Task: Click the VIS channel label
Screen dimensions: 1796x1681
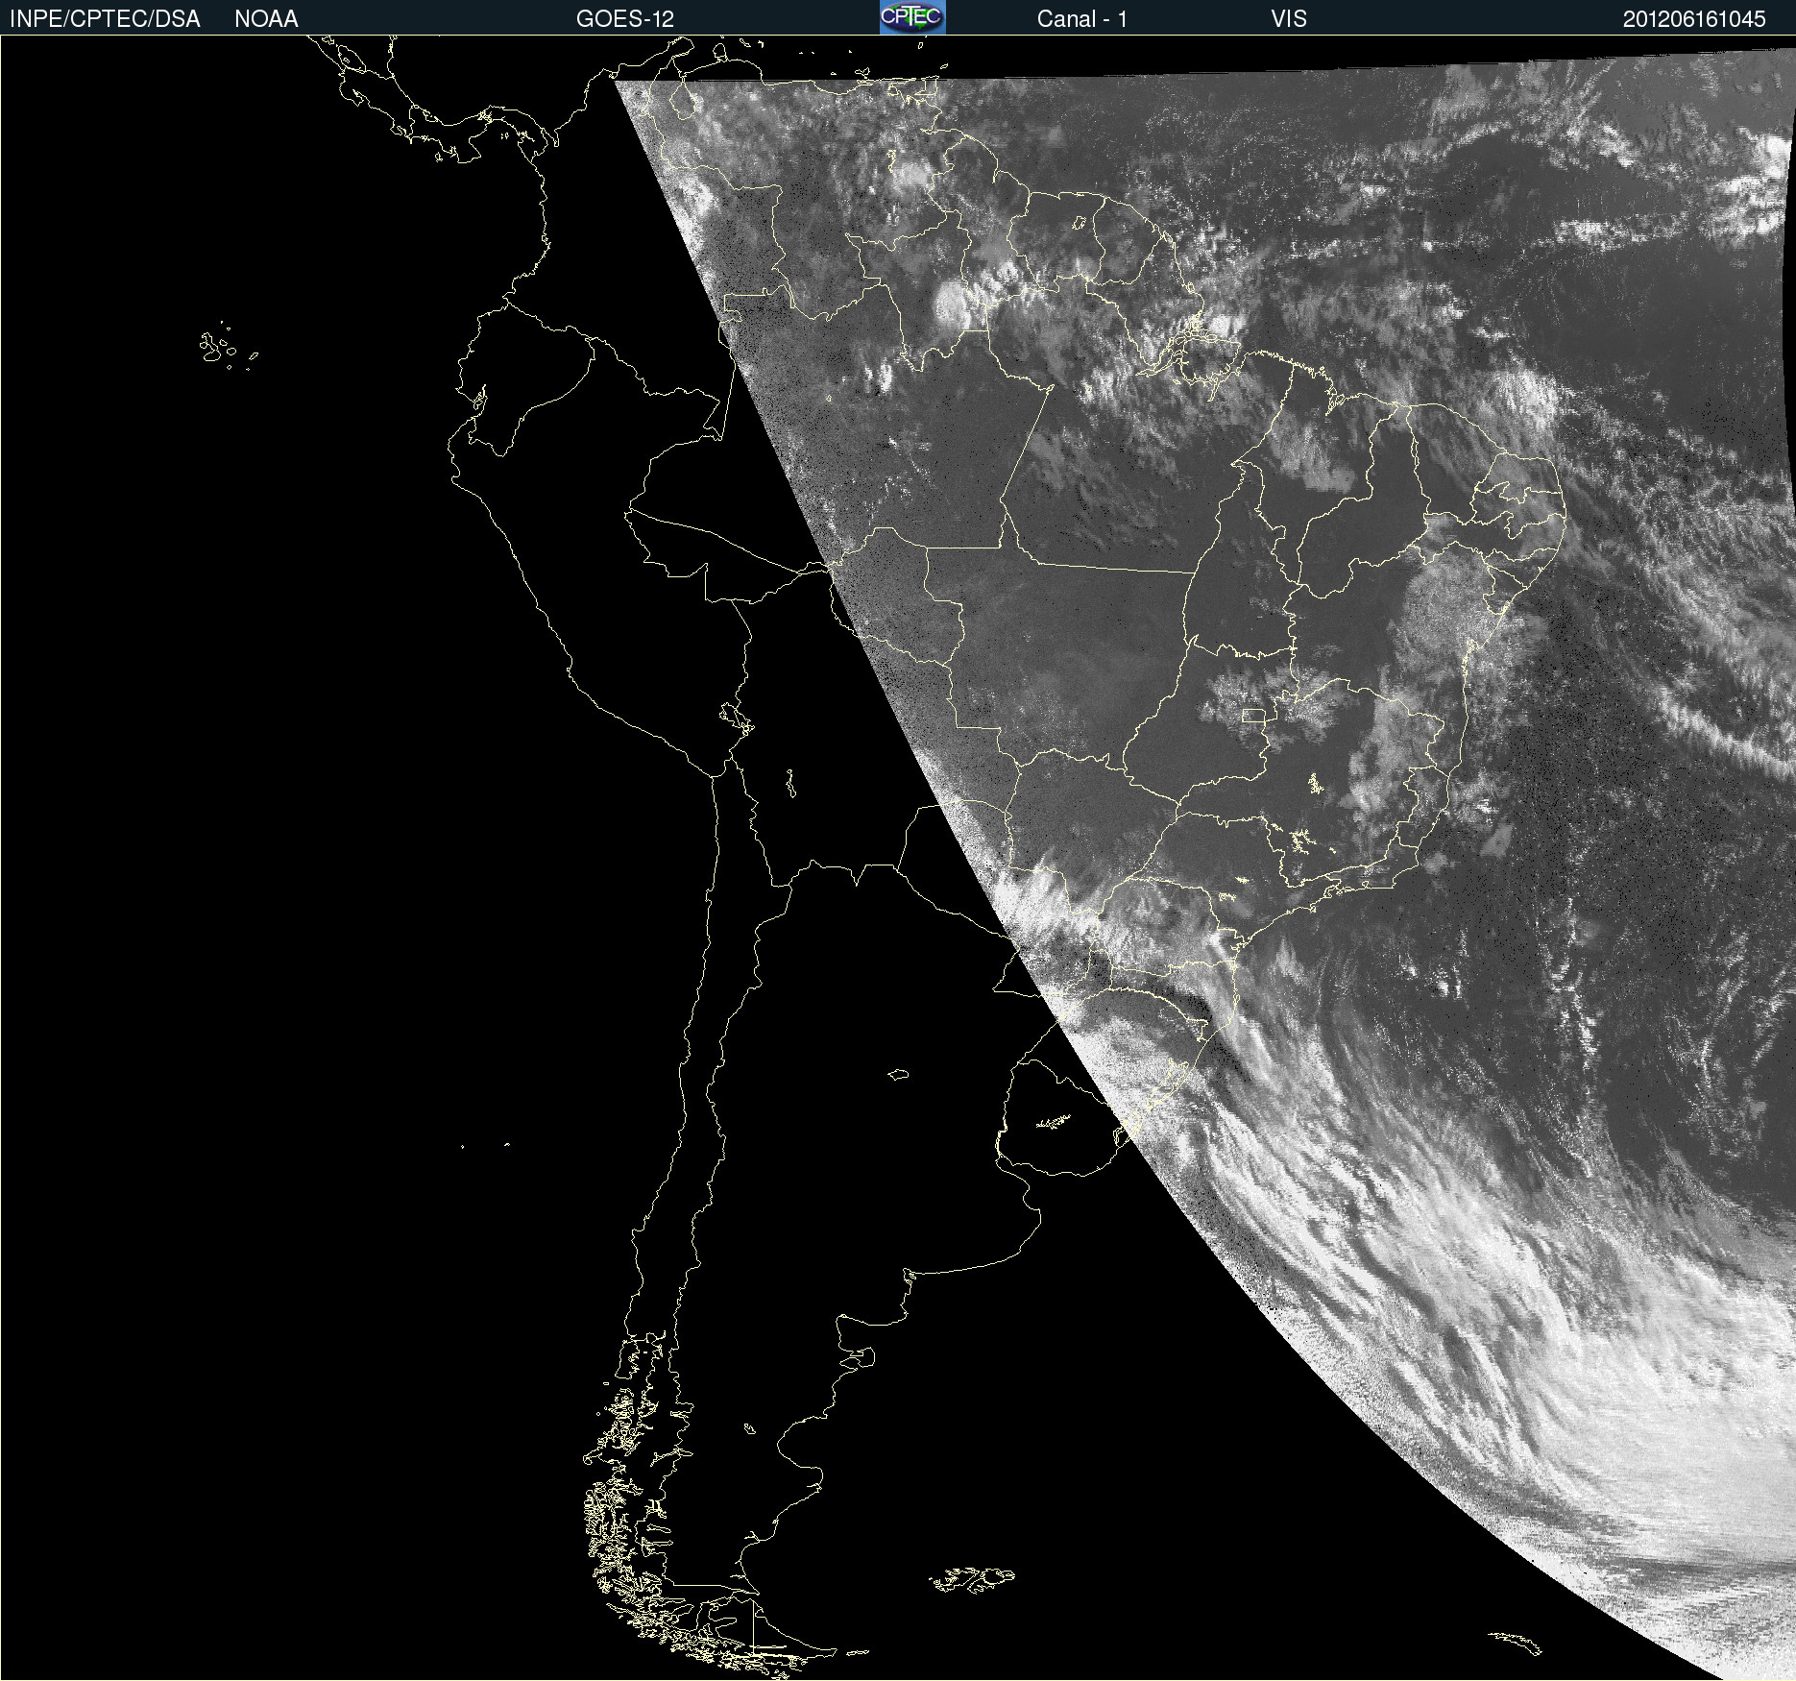Action: pos(1289,19)
